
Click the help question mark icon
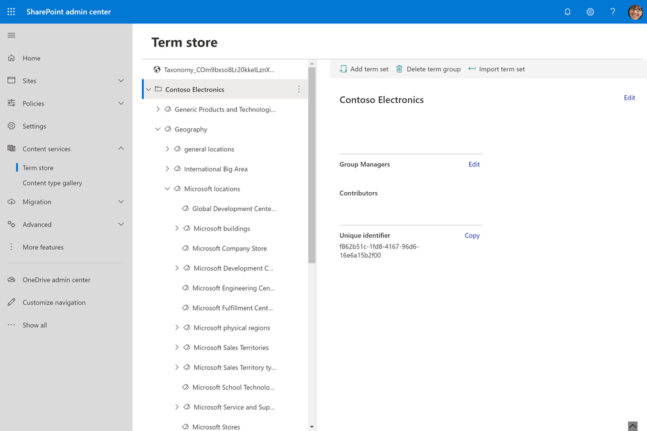613,12
